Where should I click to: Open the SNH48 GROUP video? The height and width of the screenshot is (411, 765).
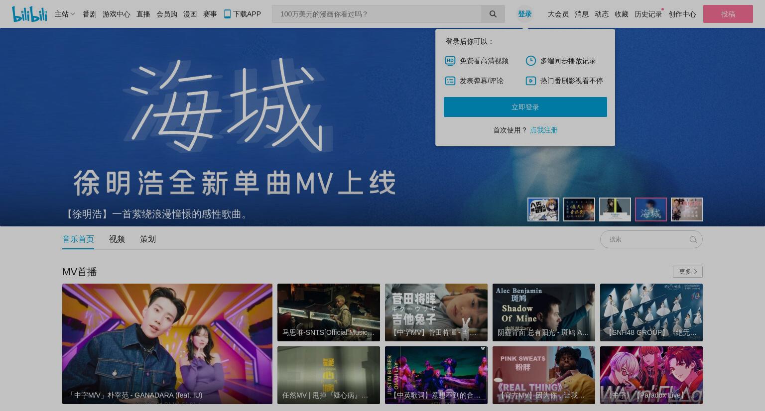pyautogui.click(x=651, y=312)
